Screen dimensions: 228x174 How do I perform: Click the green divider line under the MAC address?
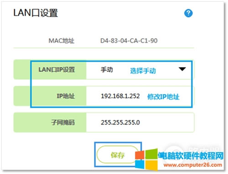point(104,48)
